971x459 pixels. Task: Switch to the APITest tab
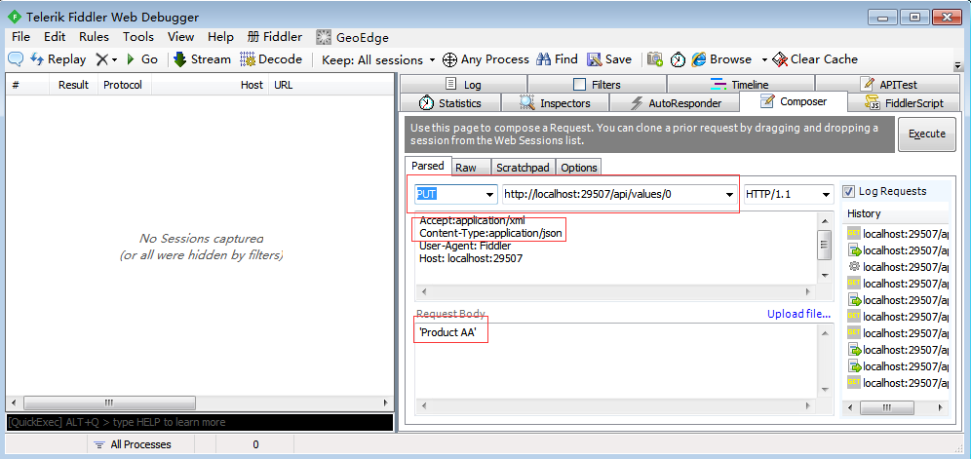[889, 84]
